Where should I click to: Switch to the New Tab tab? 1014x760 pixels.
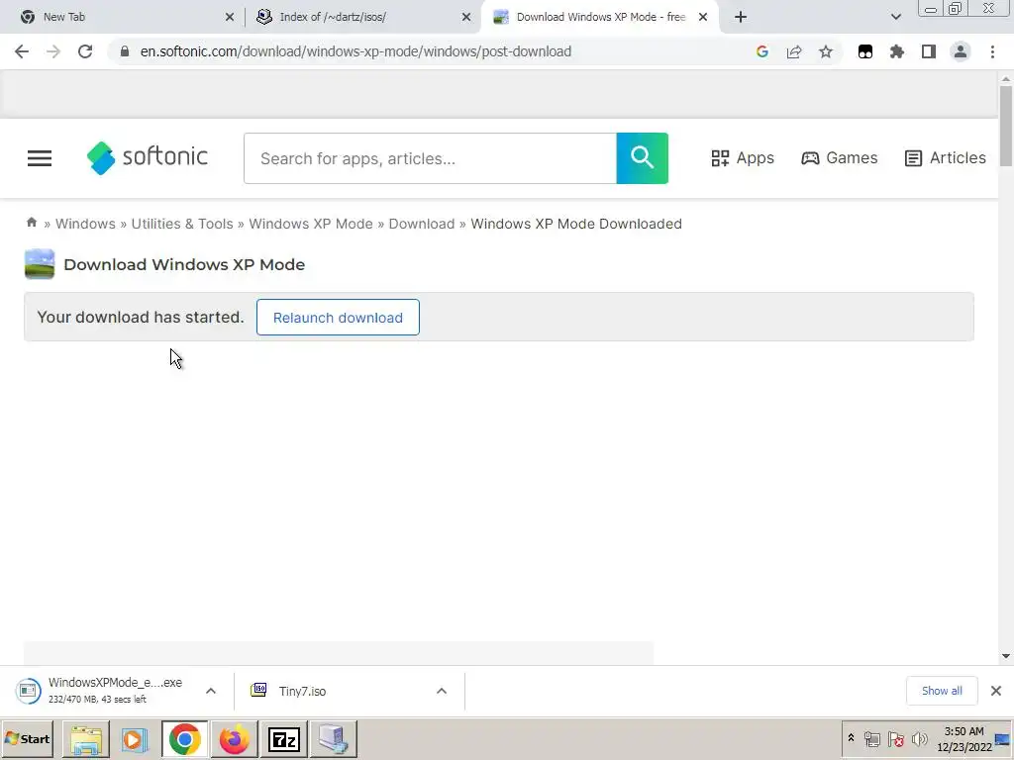[x=123, y=17]
